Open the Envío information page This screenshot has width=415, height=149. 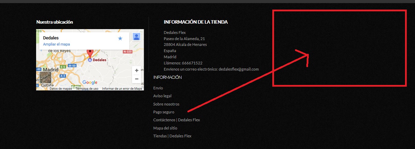158,88
